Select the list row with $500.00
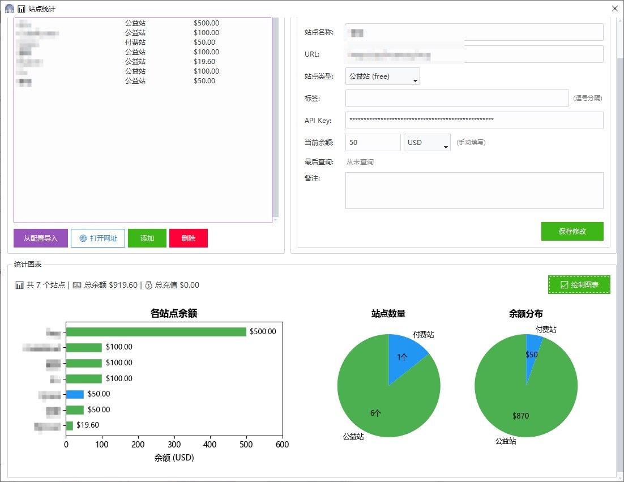This screenshot has width=624, height=482. point(143,23)
